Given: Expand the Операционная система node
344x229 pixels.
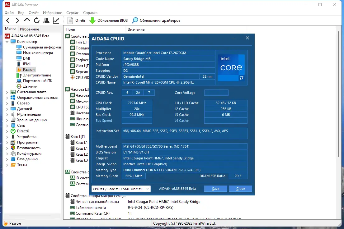Looking at the screenshot, I should [7, 98].
